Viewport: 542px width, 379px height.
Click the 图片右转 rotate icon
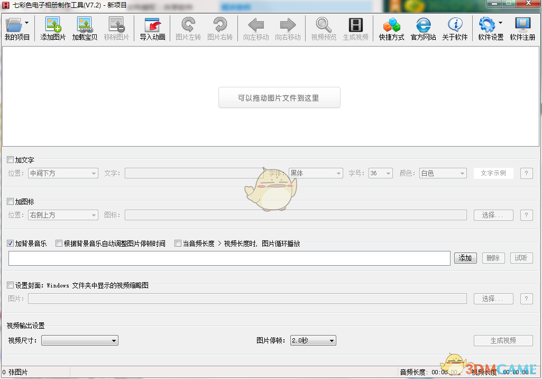pyautogui.click(x=220, y=28)
